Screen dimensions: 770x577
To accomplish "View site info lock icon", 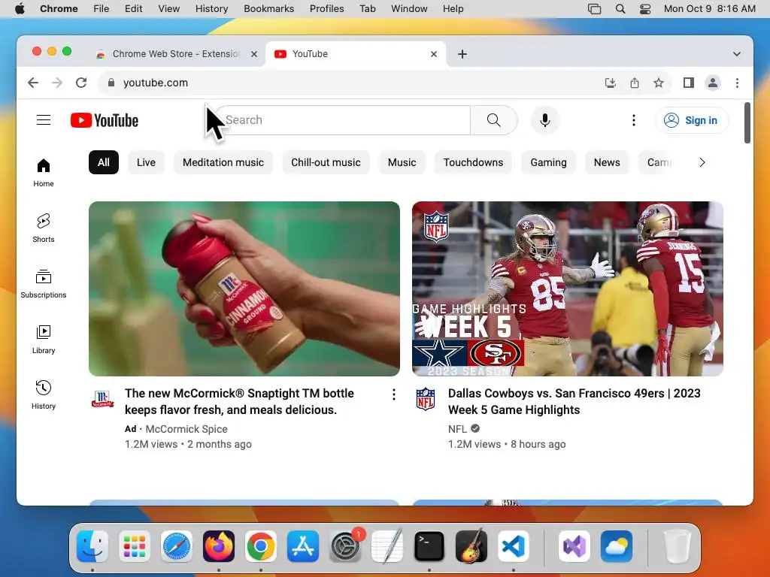I will tap(111, 83).
